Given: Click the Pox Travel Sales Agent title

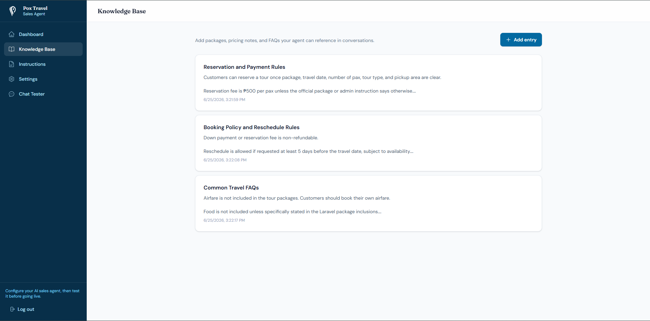Looking at the screenshot, I should coord(35,11).
